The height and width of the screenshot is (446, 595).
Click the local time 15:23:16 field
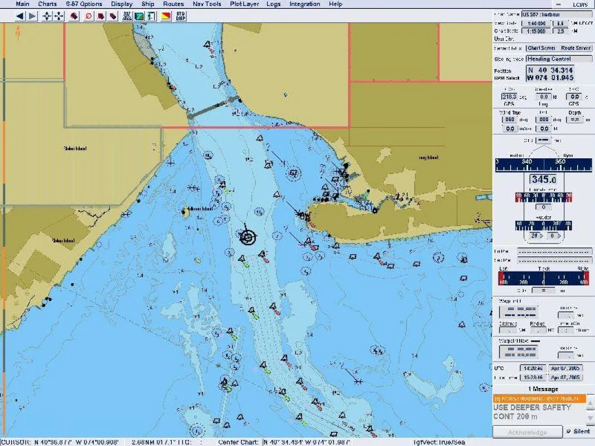click(533, 377)
